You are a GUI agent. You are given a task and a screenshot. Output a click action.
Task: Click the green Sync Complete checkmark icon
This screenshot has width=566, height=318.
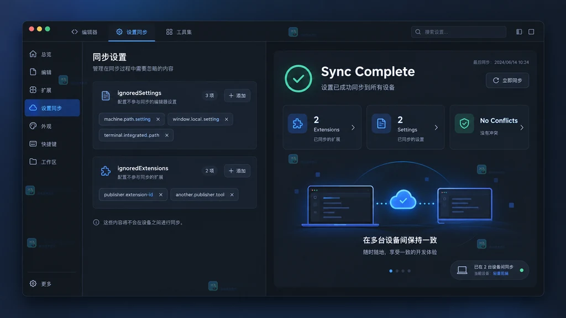pyautogui.click(x=298, y=78)
